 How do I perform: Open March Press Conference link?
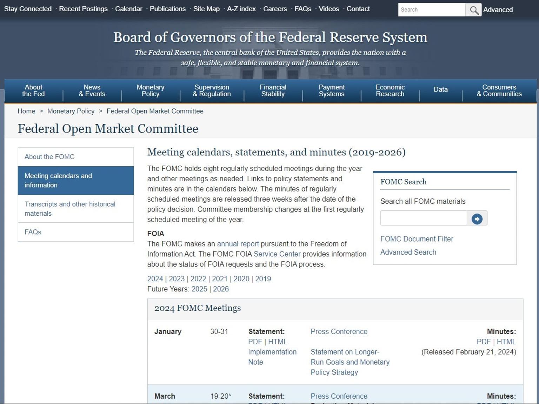[x=339, y=396]
